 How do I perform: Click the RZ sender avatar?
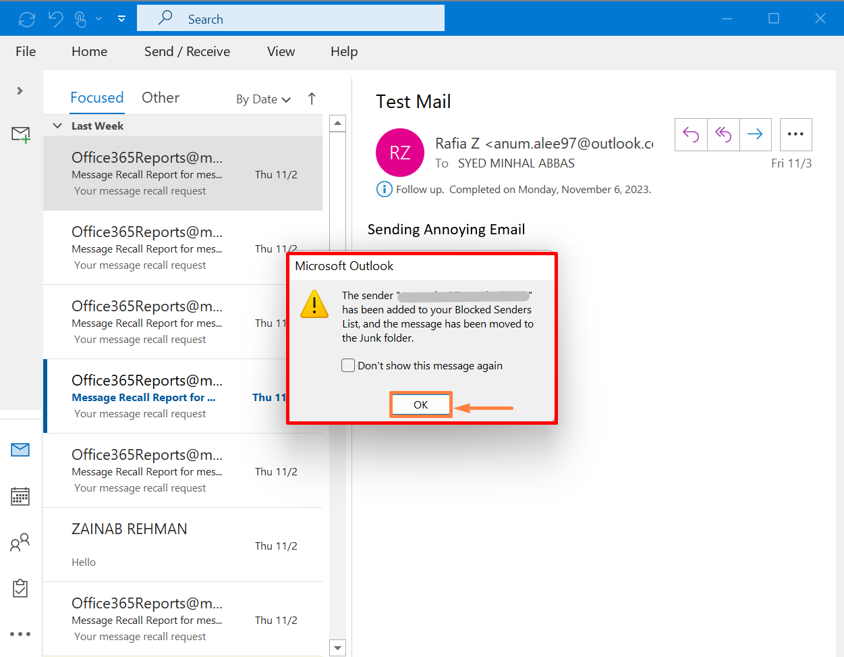pos(400,153)
